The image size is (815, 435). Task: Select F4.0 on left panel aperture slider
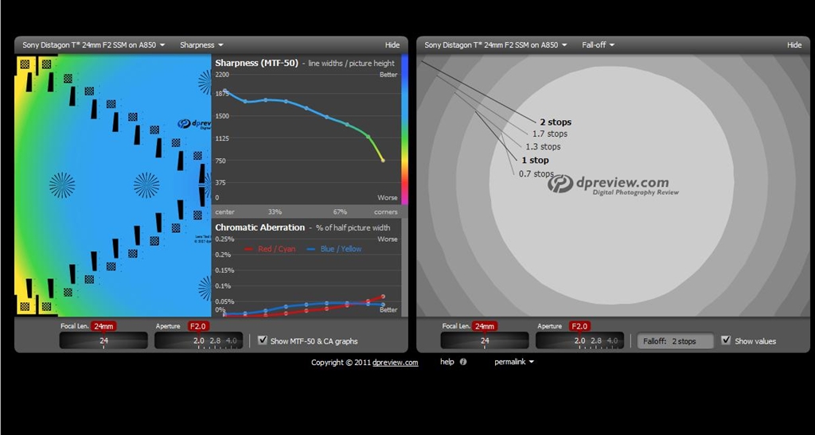tap(232, 341)
